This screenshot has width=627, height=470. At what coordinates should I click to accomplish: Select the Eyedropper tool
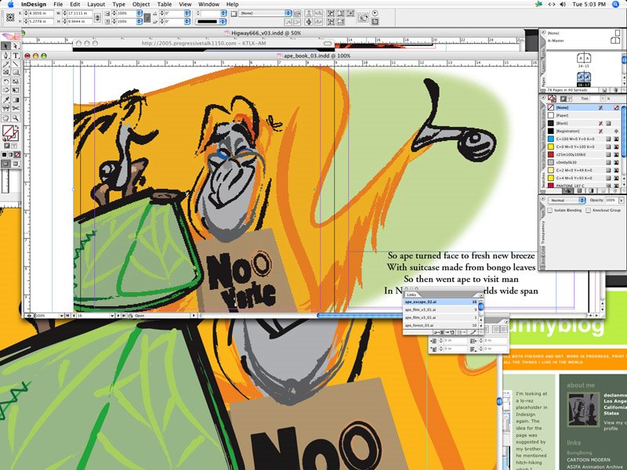[5, 99]
